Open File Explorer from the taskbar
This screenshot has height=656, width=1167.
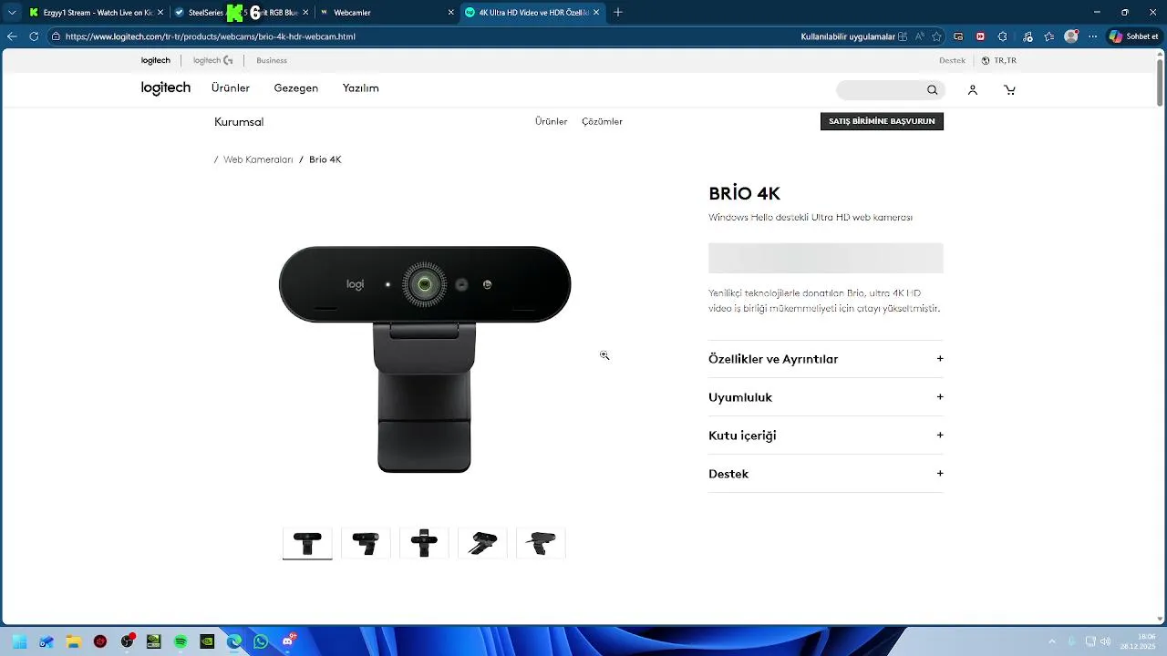click(x=73, y=641)
